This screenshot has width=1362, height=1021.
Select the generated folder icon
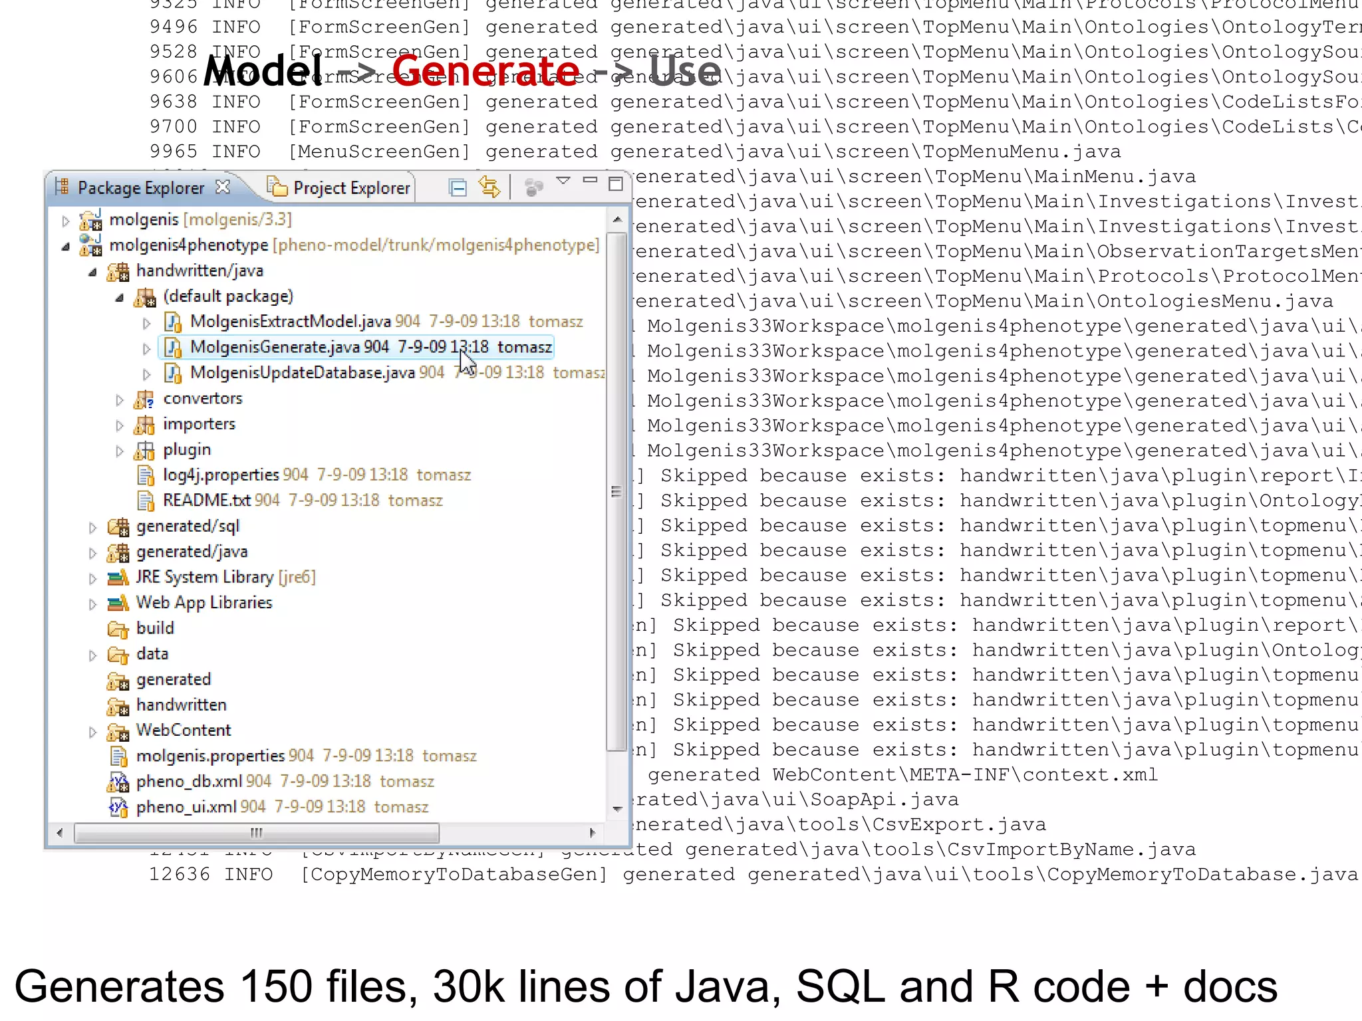[118, 681]
